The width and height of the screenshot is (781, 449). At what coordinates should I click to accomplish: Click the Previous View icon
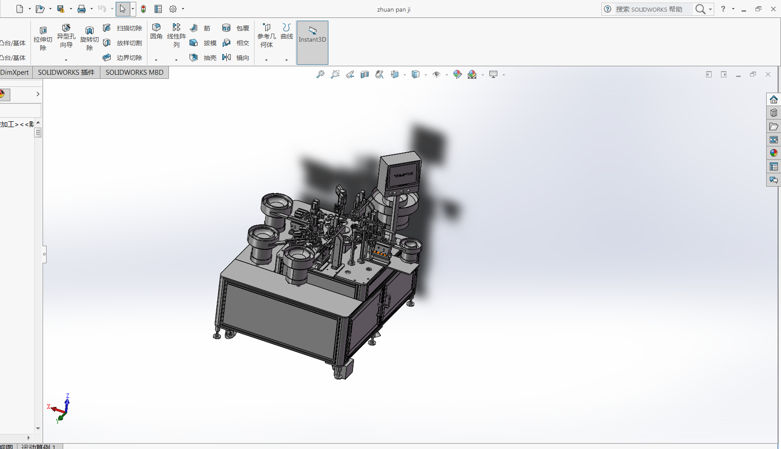point(350,75)
